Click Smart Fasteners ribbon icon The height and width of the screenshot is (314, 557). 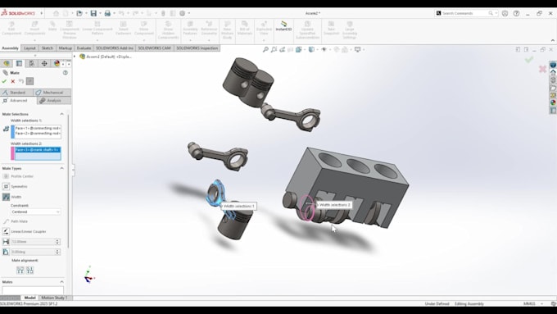tap(123, 28)
